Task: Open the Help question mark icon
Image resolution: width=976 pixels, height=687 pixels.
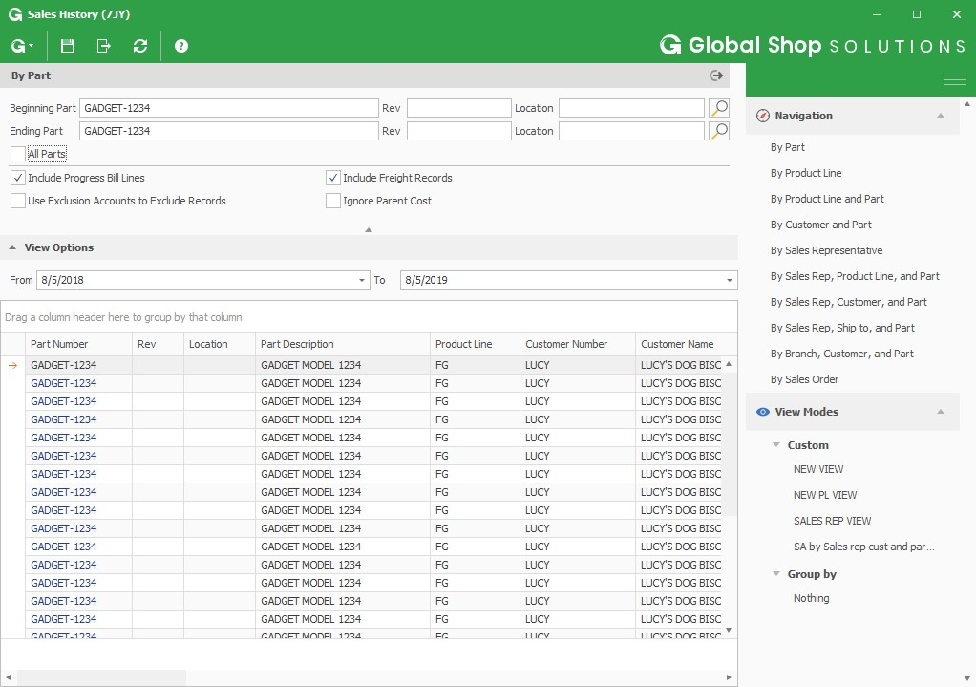Action: (x=181, y=46)
